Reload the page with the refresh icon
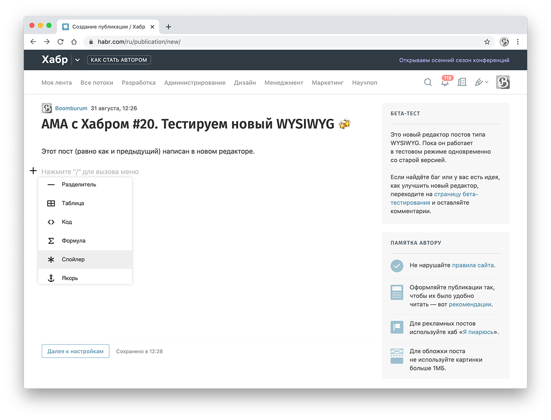The height and width of the screenshot is (420, 551). (x=60, y=42)
